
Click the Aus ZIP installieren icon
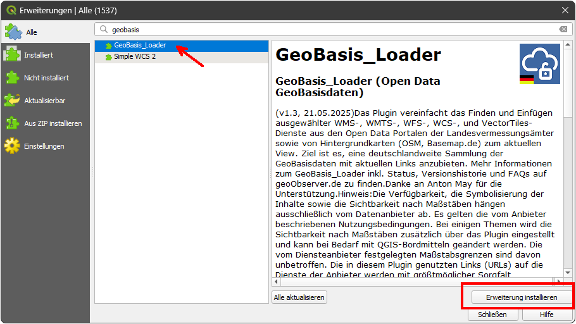pos(12,123)
